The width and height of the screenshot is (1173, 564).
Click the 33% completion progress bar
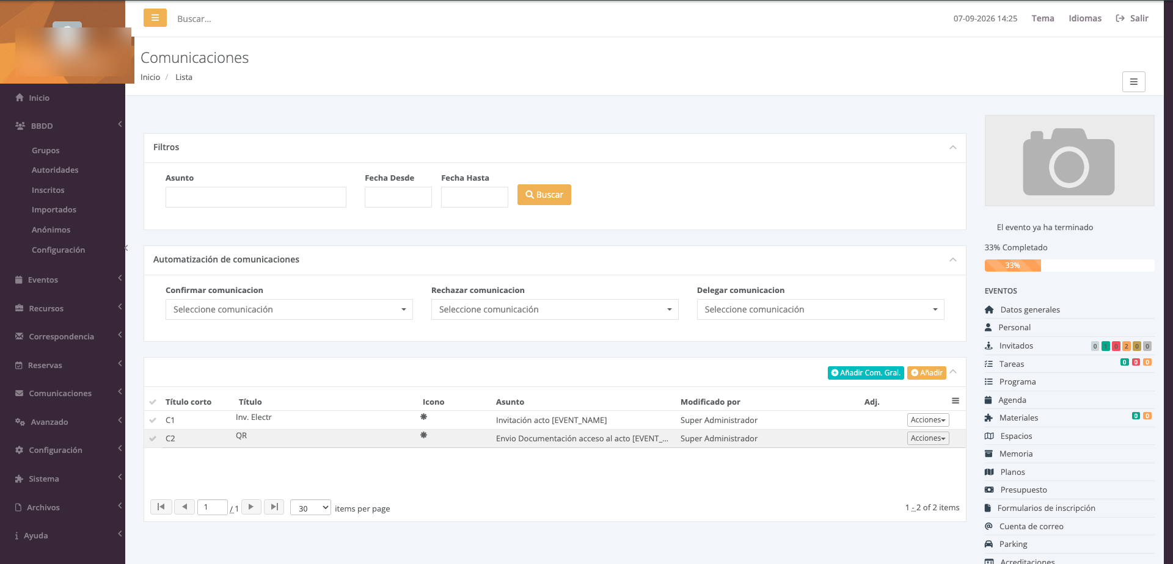(x=1069, y=266)
